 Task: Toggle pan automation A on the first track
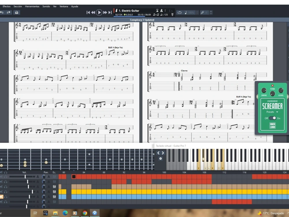coord(49,177)
